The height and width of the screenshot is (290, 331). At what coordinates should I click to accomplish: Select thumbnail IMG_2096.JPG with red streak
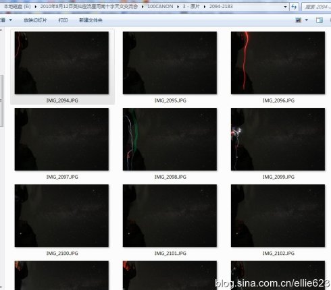pos(278,63)
